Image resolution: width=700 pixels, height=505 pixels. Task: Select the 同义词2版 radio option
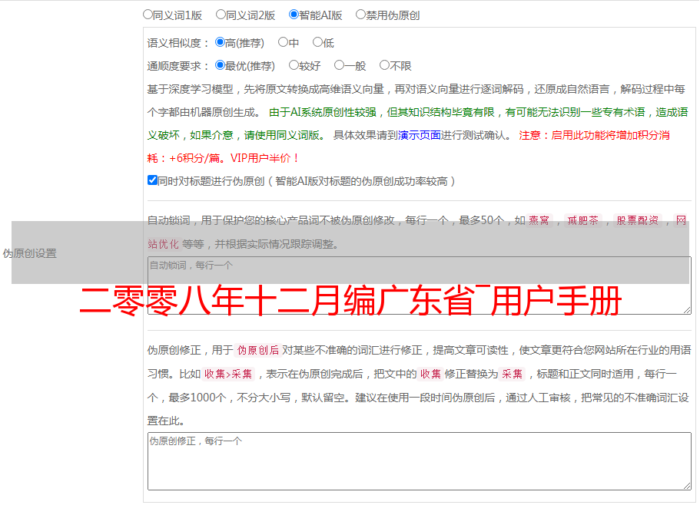coord(221,15)
